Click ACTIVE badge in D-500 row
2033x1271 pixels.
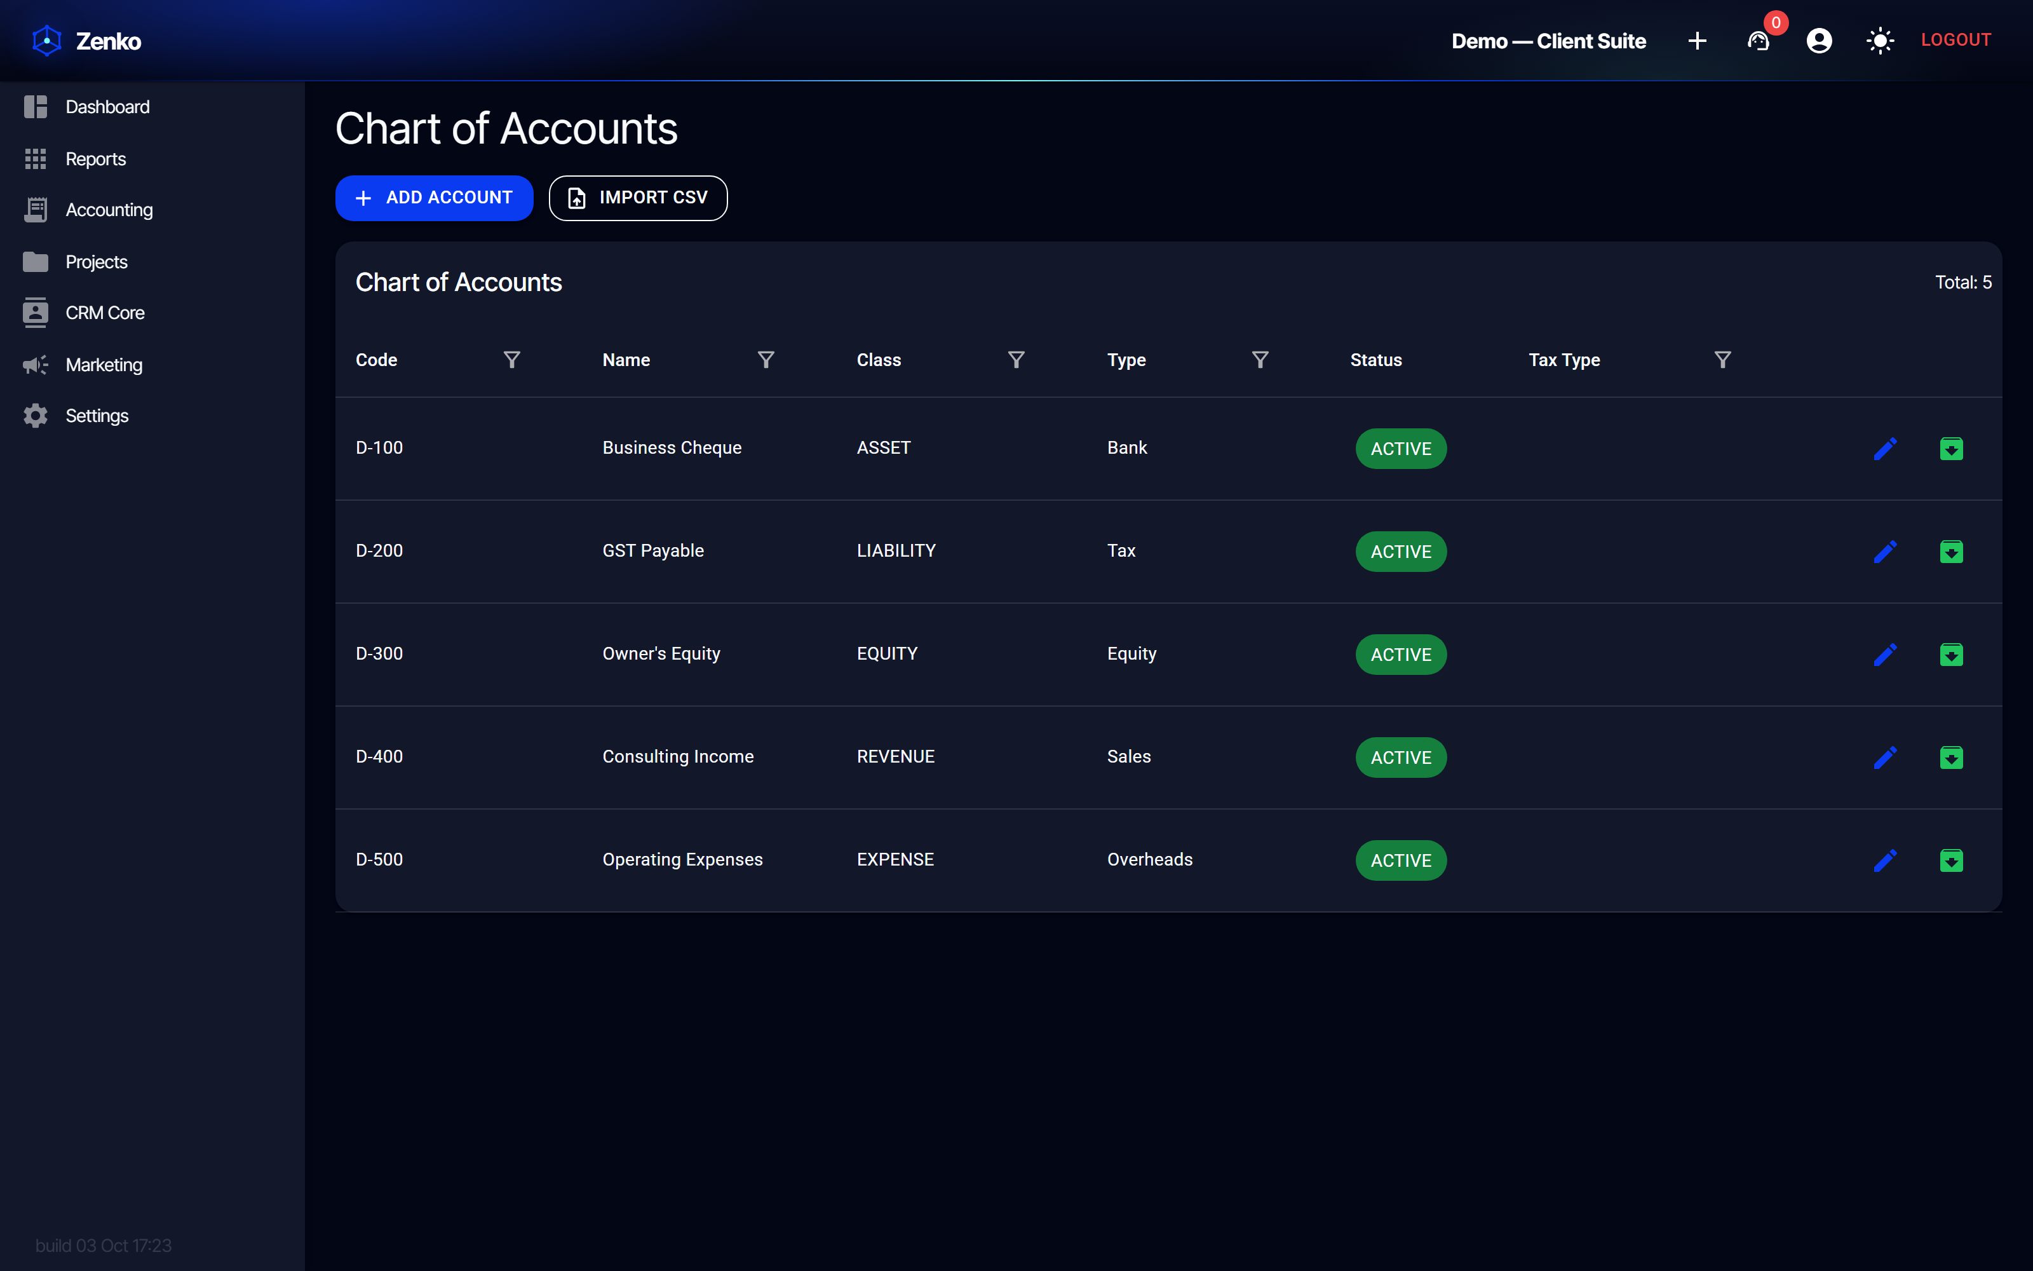[x=1400, y=860]
